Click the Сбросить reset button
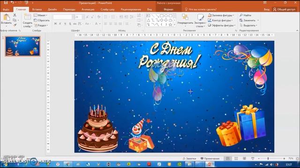Image resolution: width=300 pixels, height=168 pixels. 42,20
